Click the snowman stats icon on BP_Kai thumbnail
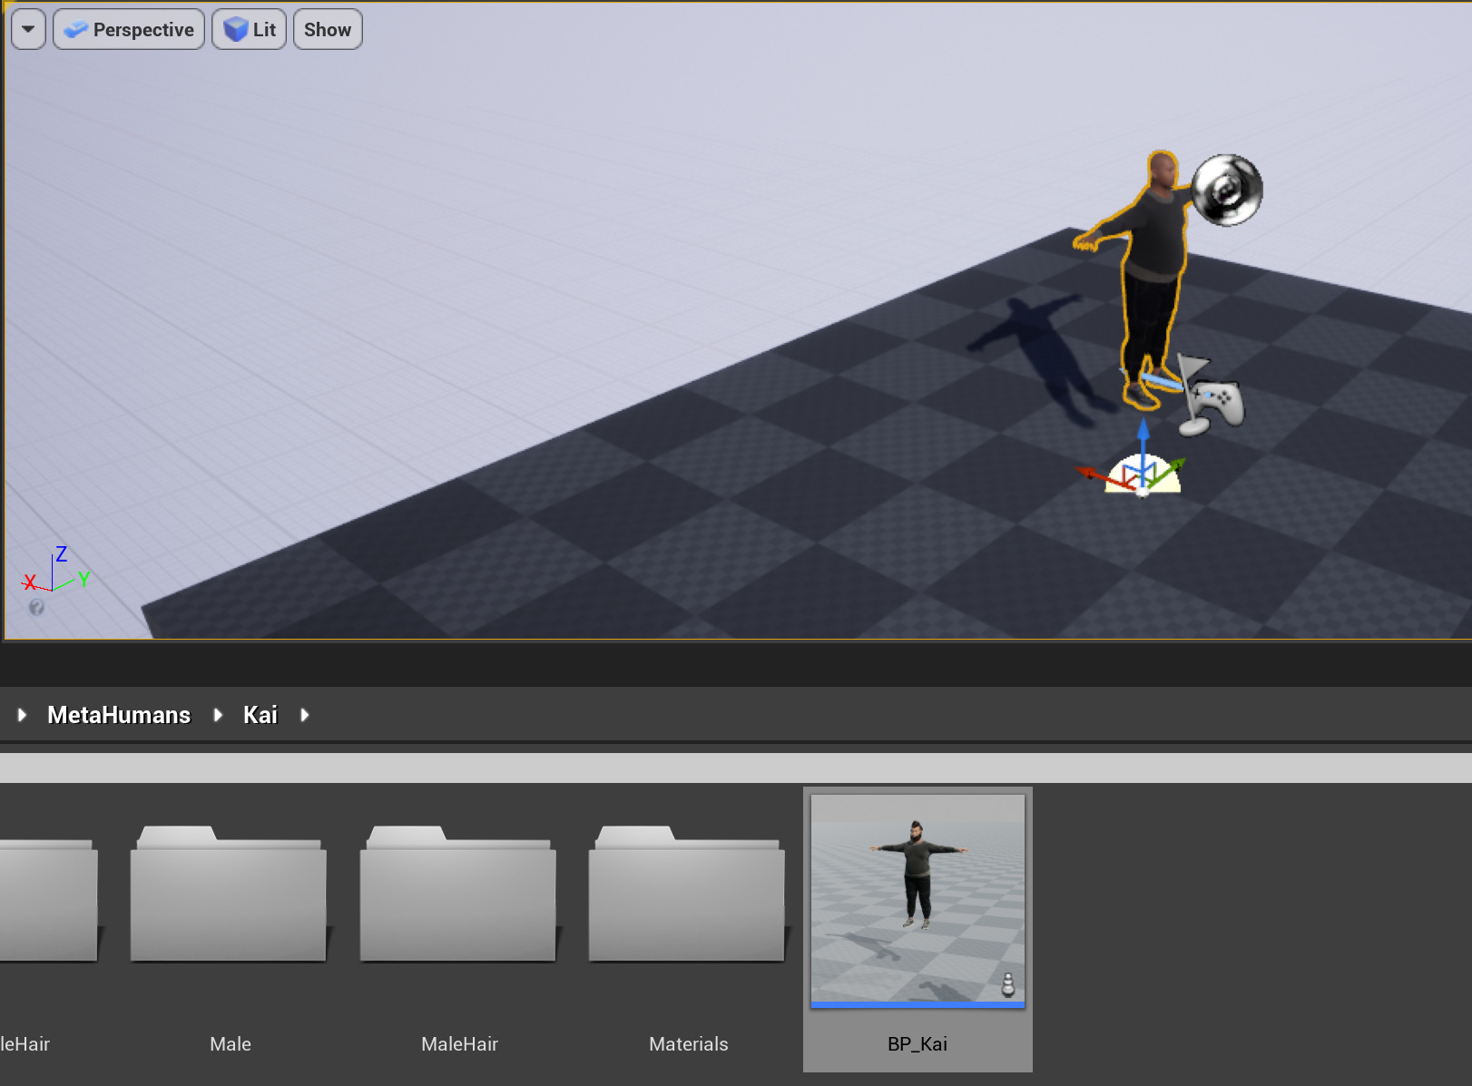 point(1009,983)
